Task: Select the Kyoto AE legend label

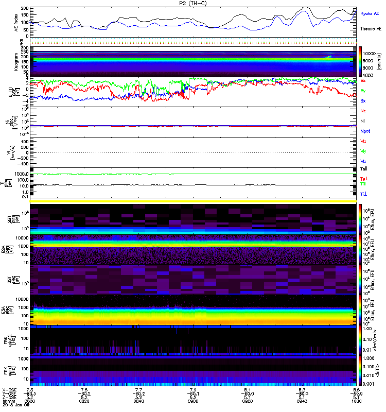Action: coord(370,13)
